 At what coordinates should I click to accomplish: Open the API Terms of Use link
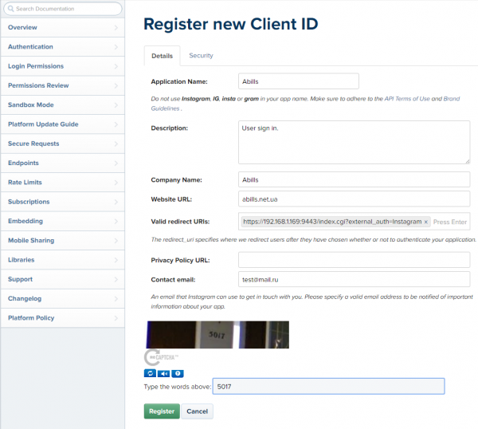(x=407, y=99)
